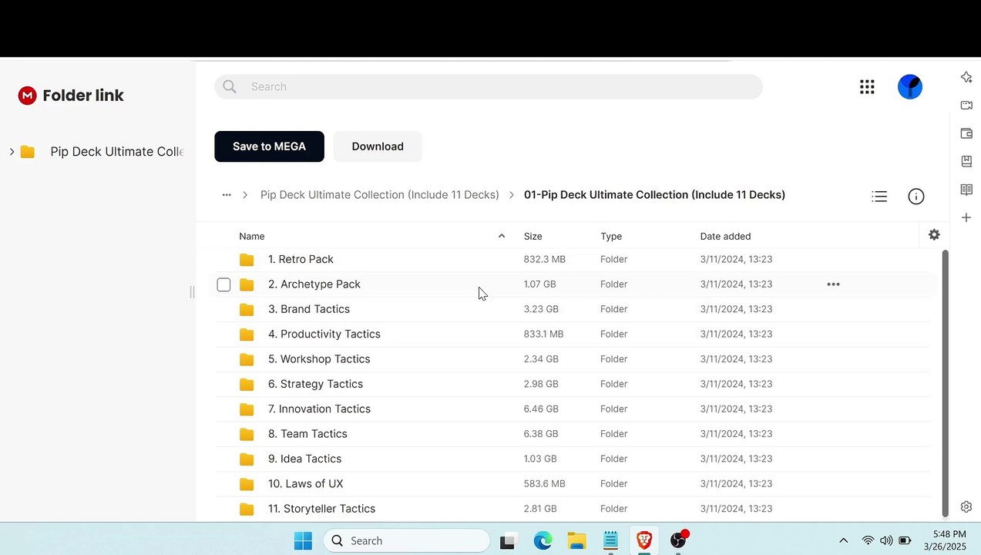The width and height of the screenshot is (981, 555).
Task: Open 10. Laws of UX folder
Action: pyautogui.click(x=306, y=484)
